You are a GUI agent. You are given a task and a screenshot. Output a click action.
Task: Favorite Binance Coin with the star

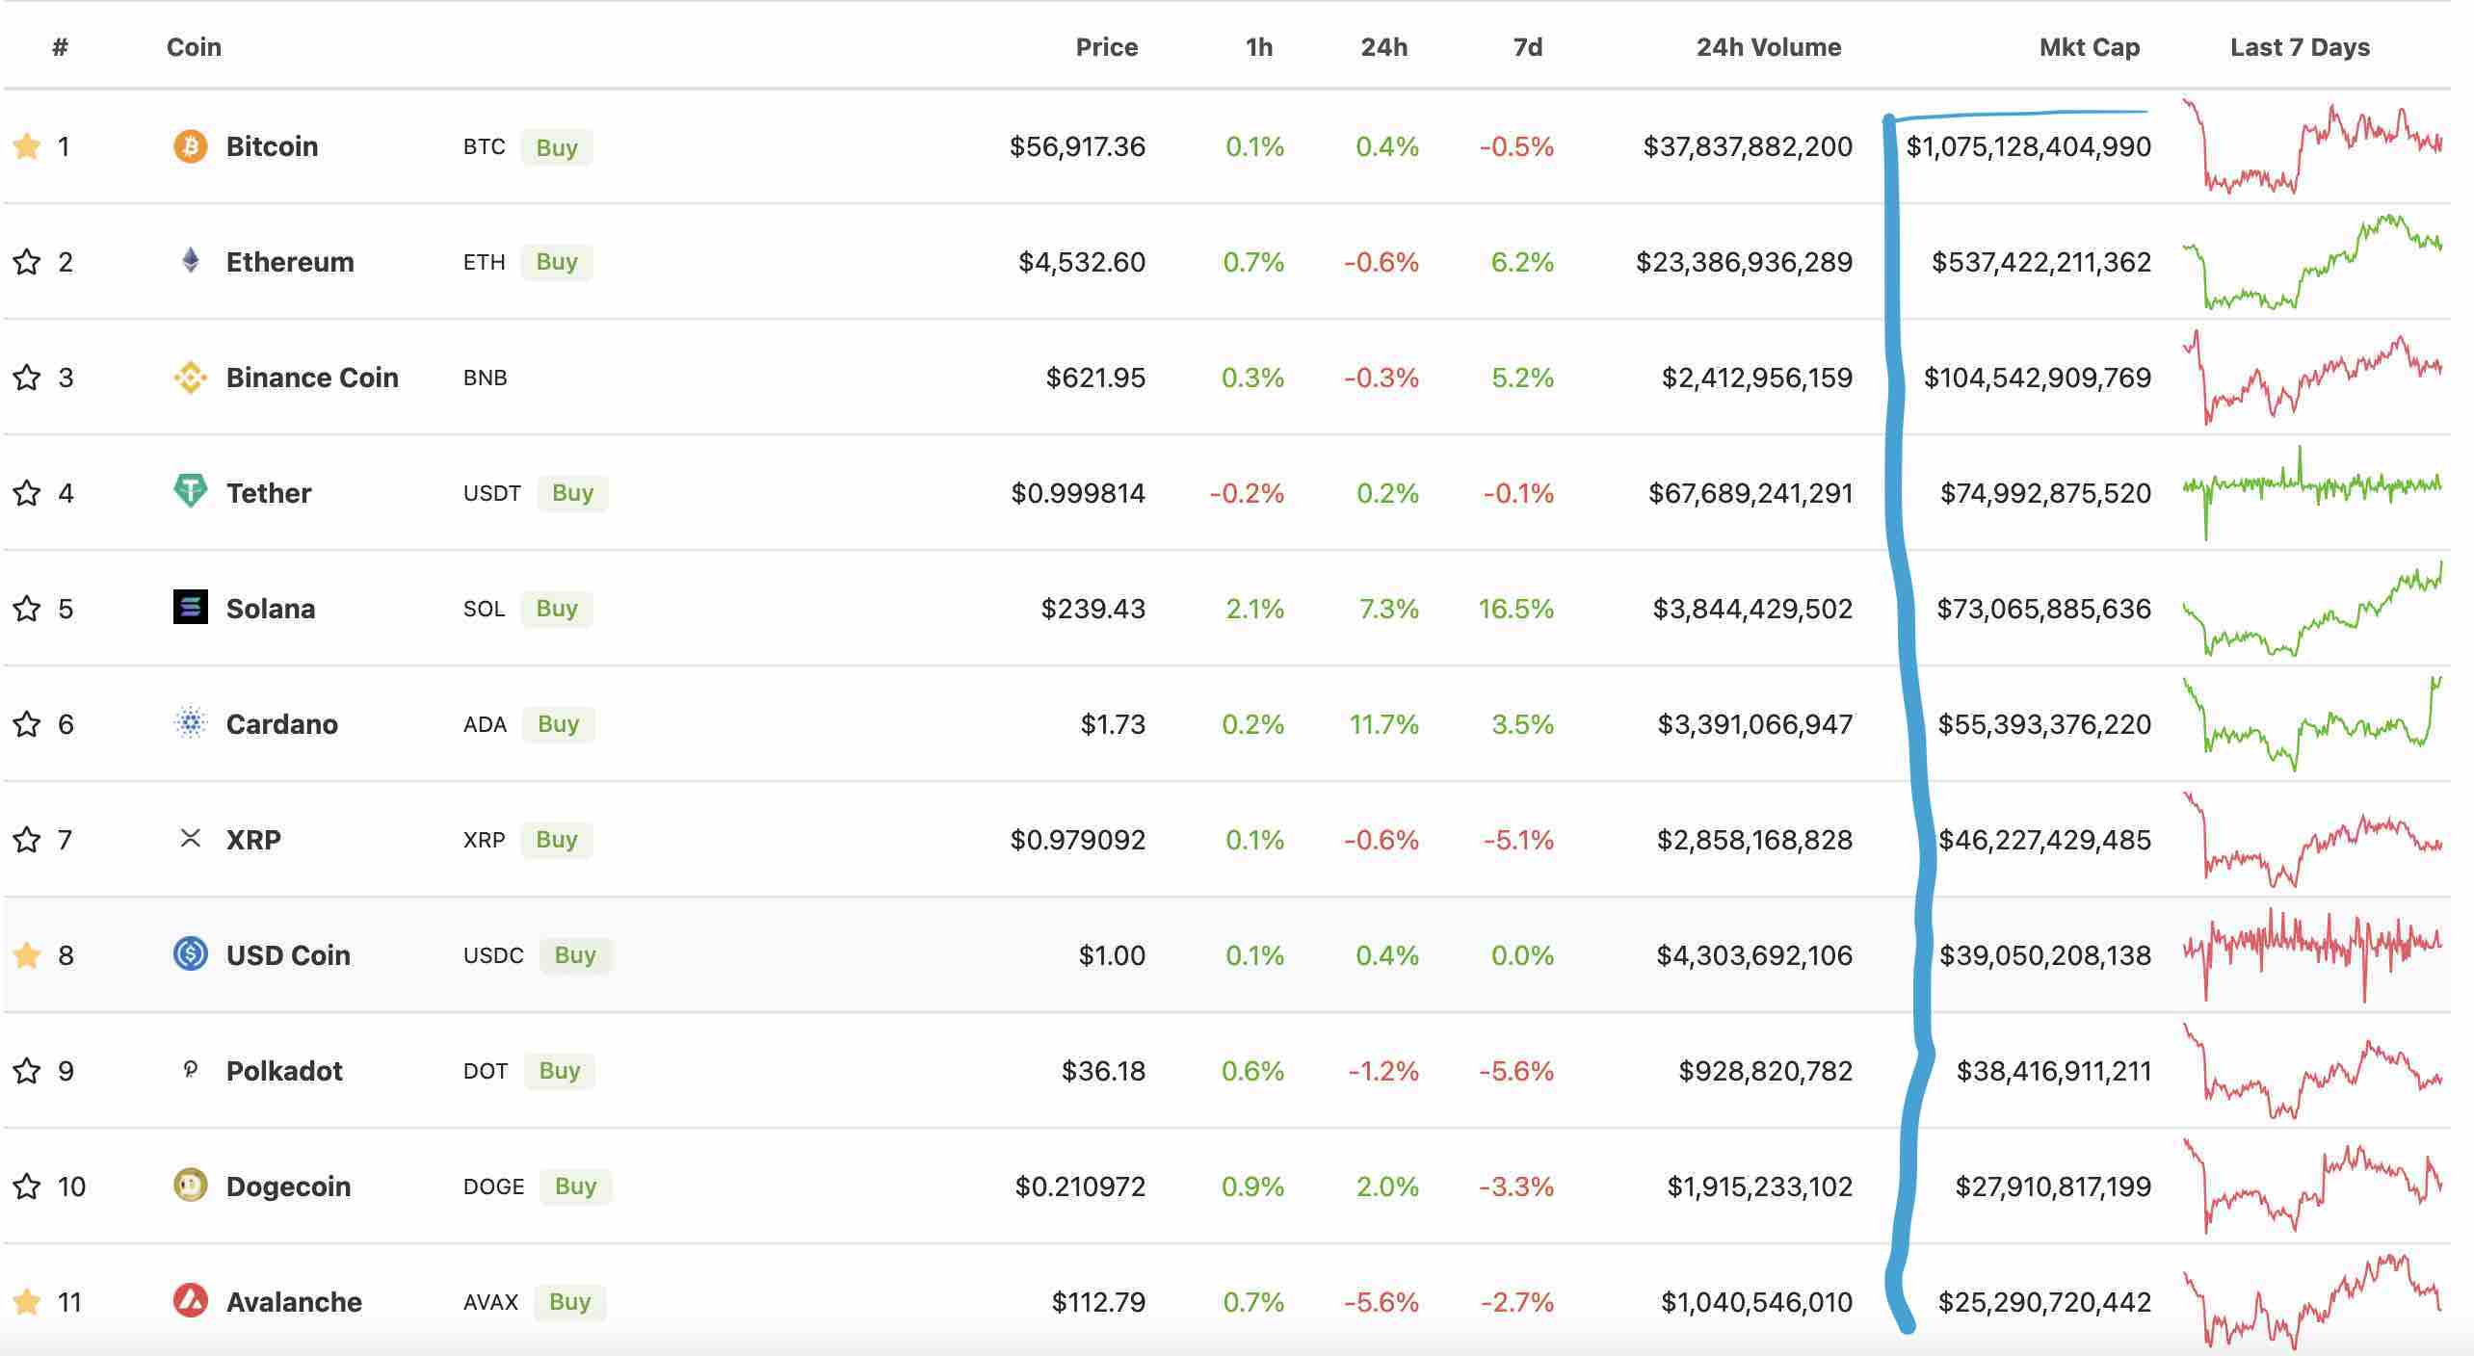27,378
